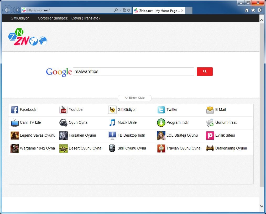Open the Forsaken Oyunu game icon

[x=64, y=136]
